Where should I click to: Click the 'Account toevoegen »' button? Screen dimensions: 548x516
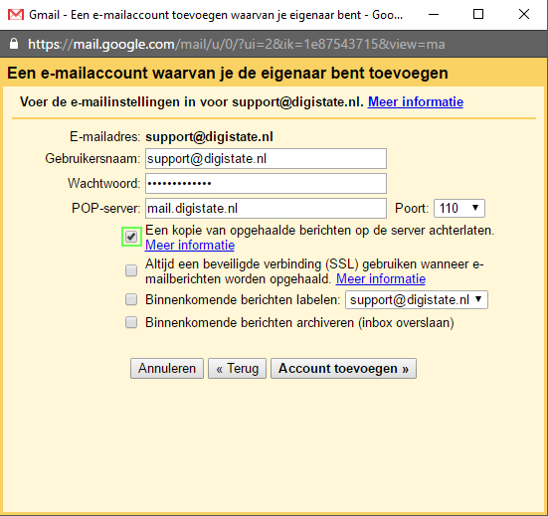pyautogui.click(x=343, y=368)
